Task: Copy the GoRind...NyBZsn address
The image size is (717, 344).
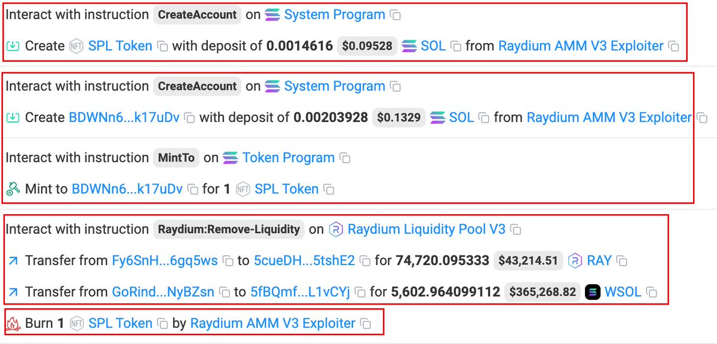Action: tap(224, 293)
